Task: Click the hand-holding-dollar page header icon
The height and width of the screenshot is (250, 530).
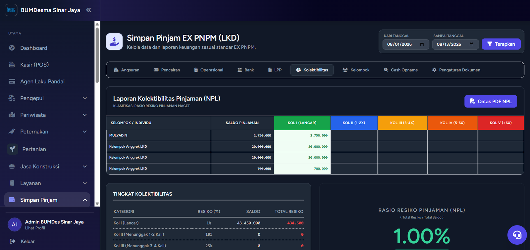Action: [114, 41]
